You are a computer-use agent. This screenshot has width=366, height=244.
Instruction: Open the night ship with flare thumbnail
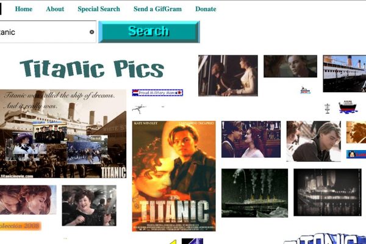click(254, 193)
